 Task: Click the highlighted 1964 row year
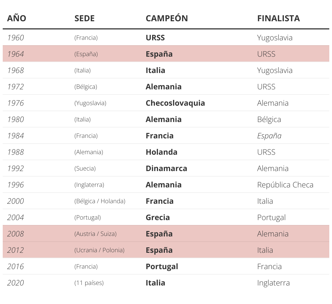point(16,54)
